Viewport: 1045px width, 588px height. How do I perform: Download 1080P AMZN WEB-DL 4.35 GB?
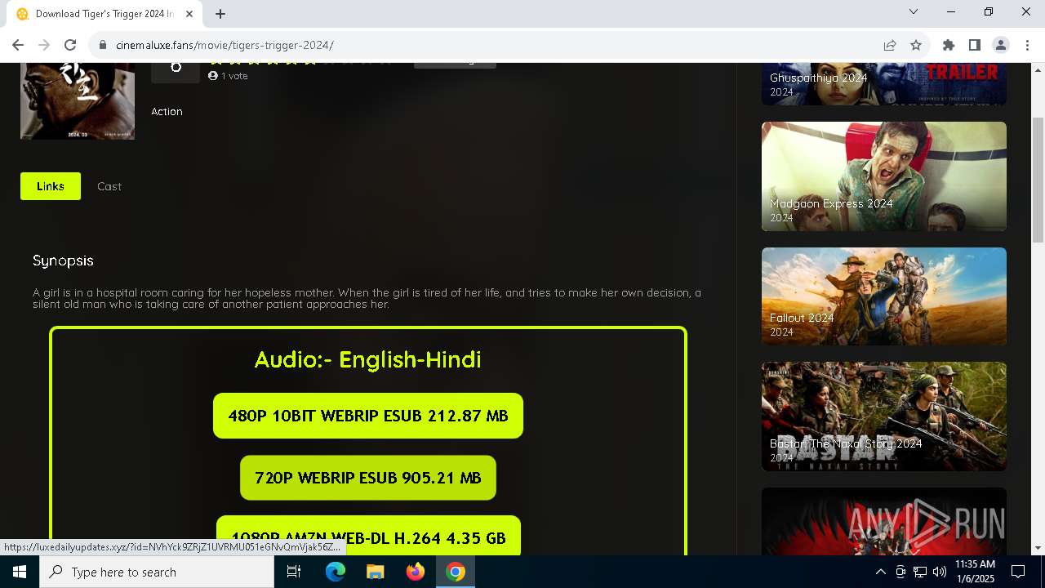click(x=368, y=536)
